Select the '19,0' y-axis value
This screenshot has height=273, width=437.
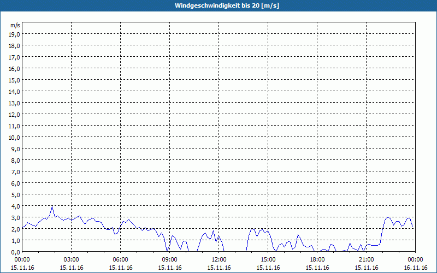pos(14,34)
